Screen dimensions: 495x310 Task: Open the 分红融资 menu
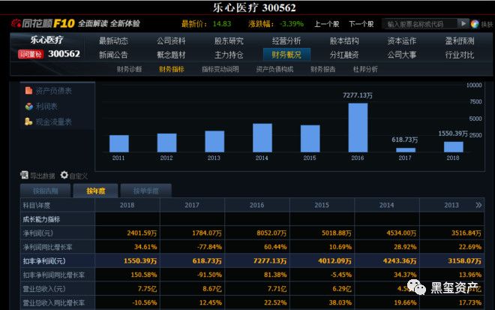point(344,55)
